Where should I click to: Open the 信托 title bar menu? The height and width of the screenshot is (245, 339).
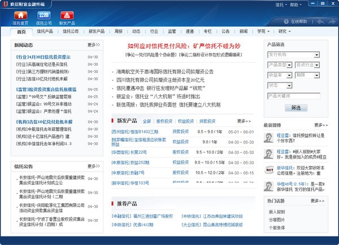pyautogui.click(x=281, y=5)
